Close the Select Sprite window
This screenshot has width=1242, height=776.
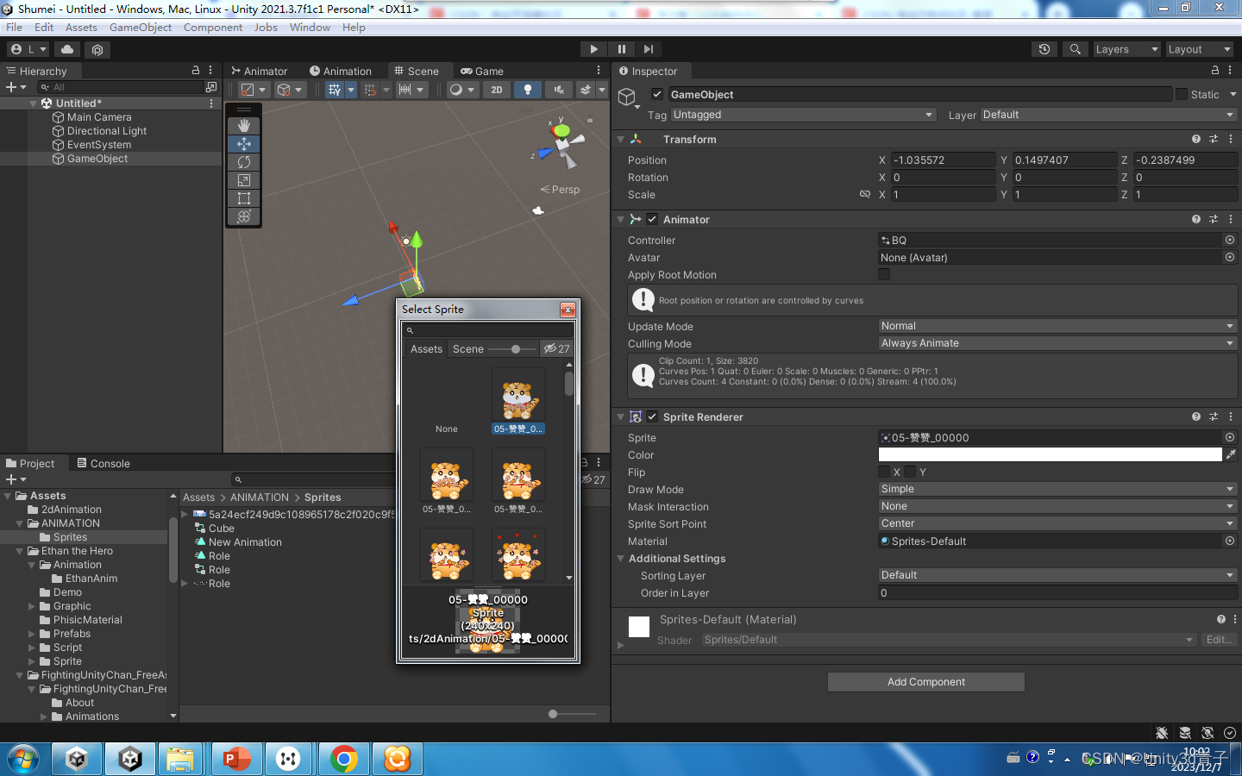coord(568,310)
